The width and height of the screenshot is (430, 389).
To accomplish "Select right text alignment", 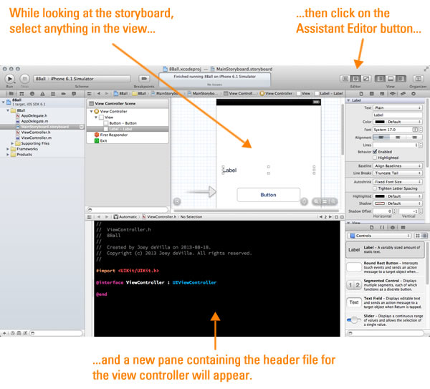I will point(414,137).
